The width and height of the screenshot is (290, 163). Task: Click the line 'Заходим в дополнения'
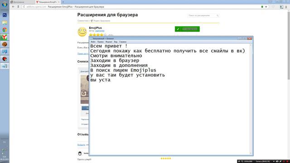pyautogui.click(x=119, y=65)
